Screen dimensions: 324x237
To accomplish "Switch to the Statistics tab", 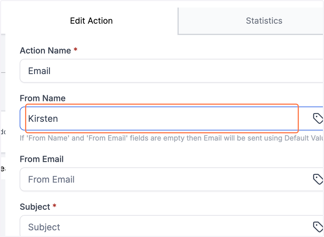I will pos(264,21).
